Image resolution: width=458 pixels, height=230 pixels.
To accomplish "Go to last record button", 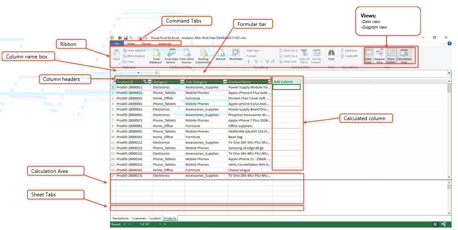I will (165, 224).
